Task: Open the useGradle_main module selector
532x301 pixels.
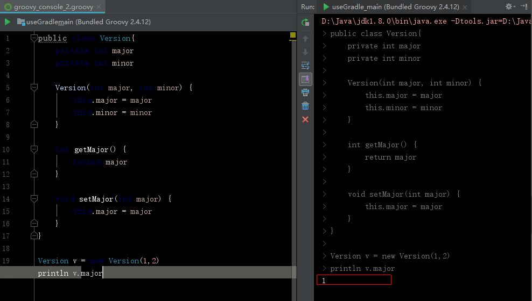Action: coord(83,22)
